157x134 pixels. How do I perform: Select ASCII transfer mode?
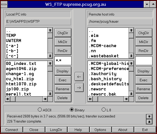click(45, 110)
